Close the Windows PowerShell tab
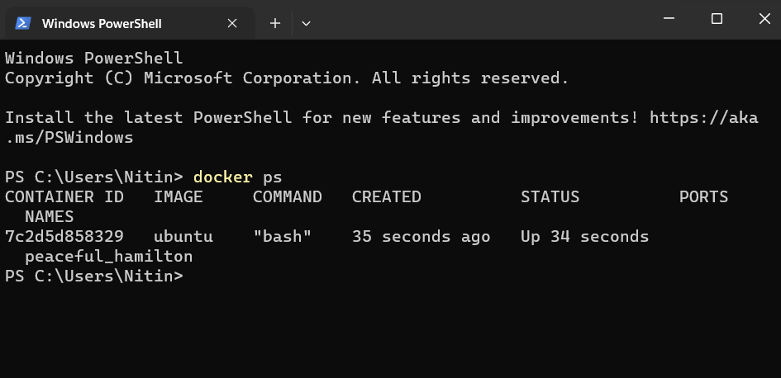 pos(232,23)
